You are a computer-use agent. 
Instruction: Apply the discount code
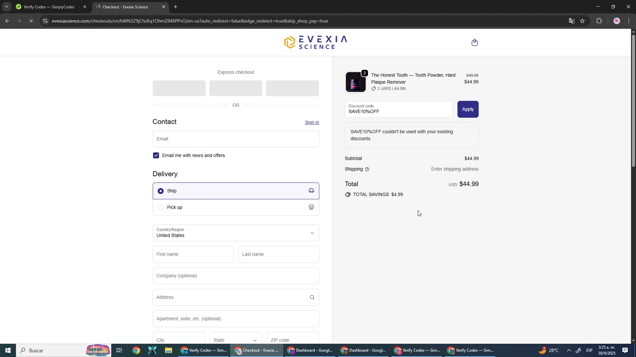(468, 109)
